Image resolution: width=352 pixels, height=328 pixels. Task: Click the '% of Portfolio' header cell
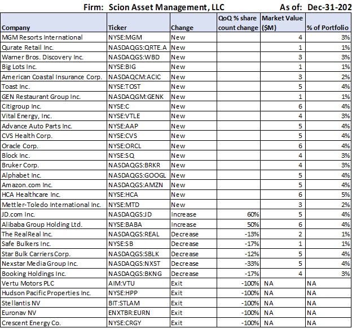point(329,23)
